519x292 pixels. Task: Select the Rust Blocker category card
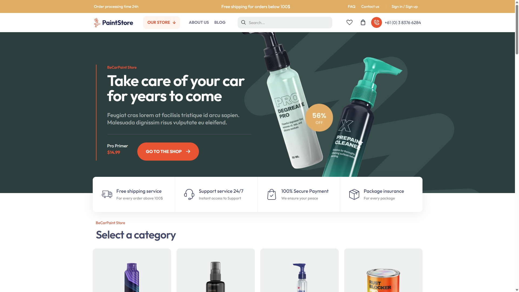tap(383, 270)
